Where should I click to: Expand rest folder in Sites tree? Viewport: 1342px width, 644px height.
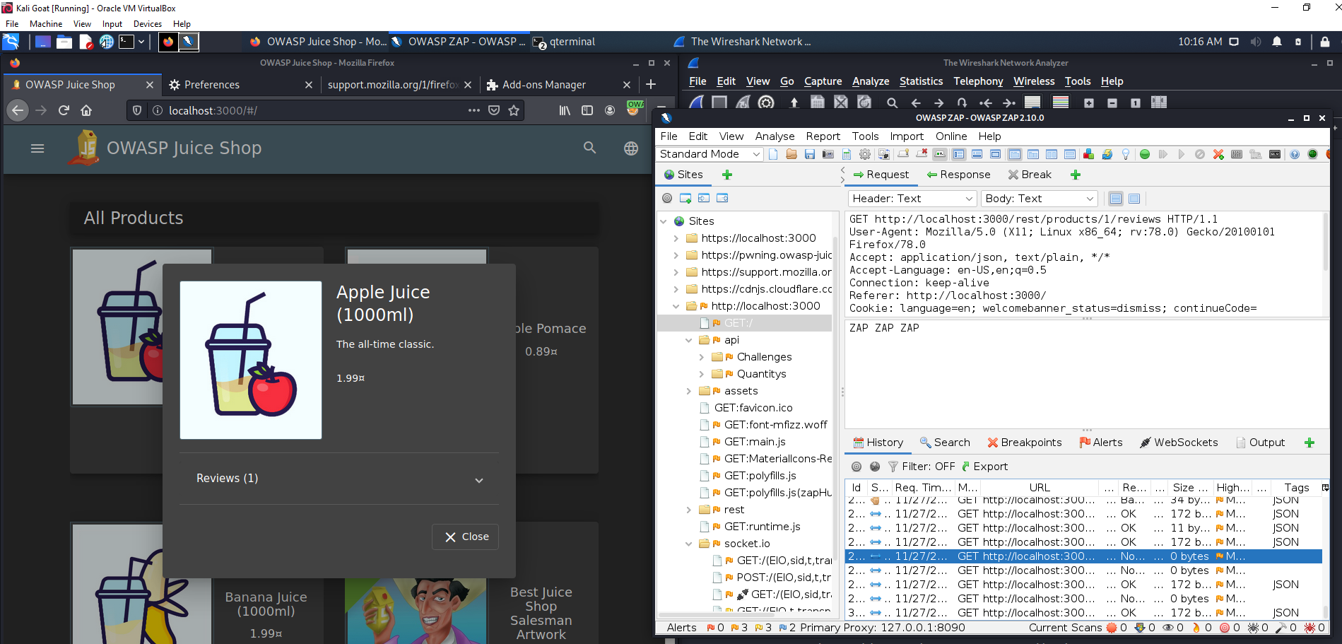[689, 510]
